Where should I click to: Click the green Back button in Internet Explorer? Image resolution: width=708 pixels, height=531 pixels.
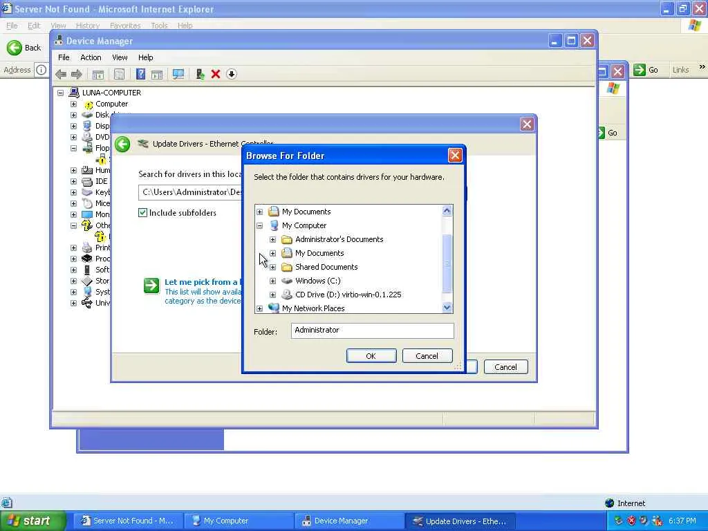pyautogui.click(x=15, y=48)
